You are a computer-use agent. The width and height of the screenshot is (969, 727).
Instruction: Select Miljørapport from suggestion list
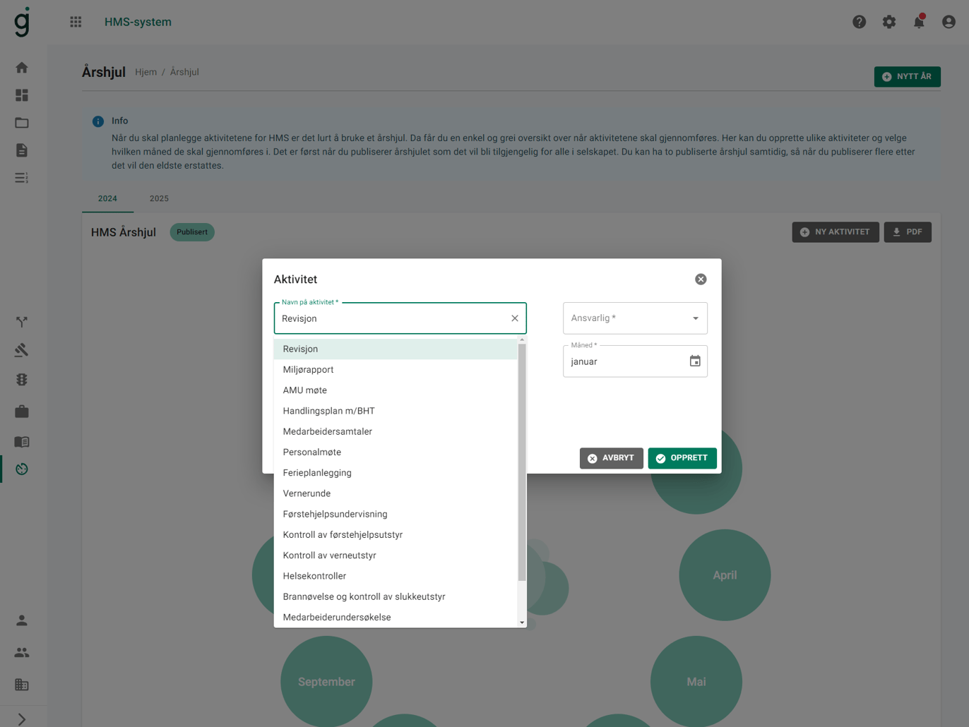308,370
